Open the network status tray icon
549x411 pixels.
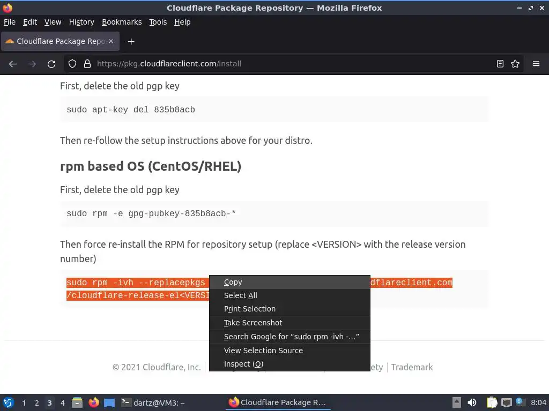506,402
